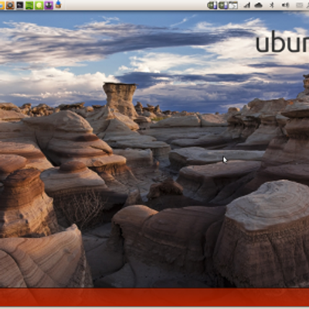Open the sound volume indicator

tap(285, 5)
